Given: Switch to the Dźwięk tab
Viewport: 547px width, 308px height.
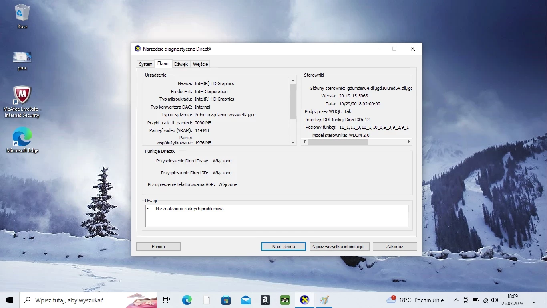Looking at the screenshot, I should click(181, 64).
